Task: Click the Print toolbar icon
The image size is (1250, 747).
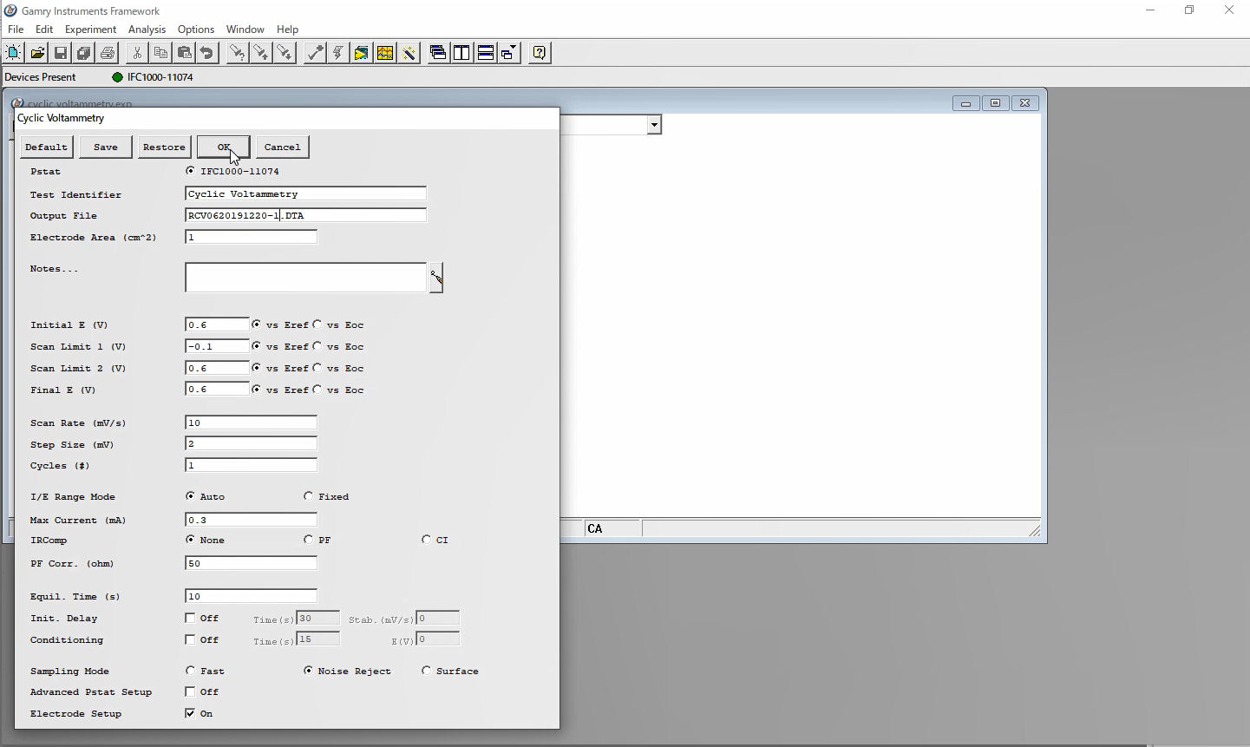Action: click(x=108, y=53)
